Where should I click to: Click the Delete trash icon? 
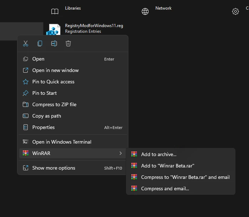tap(68, 43)
